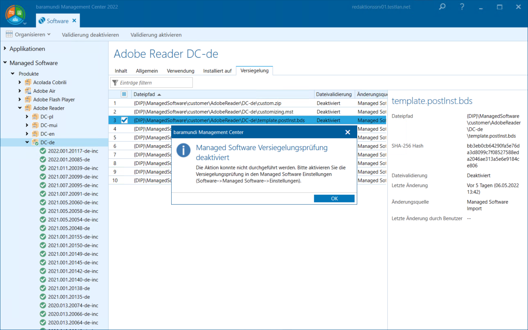528x330 pixels.
Task: Click Validierung aktivieren in toolbar
Action: (x=156, y=35)
